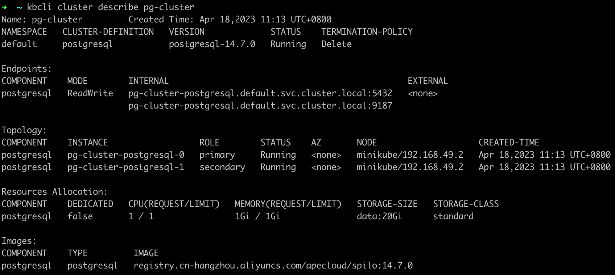Click the postgresql-14.7.0 version value
This screenshot has height=275, width=615.
pyautogui.click(x=212, y=44)
